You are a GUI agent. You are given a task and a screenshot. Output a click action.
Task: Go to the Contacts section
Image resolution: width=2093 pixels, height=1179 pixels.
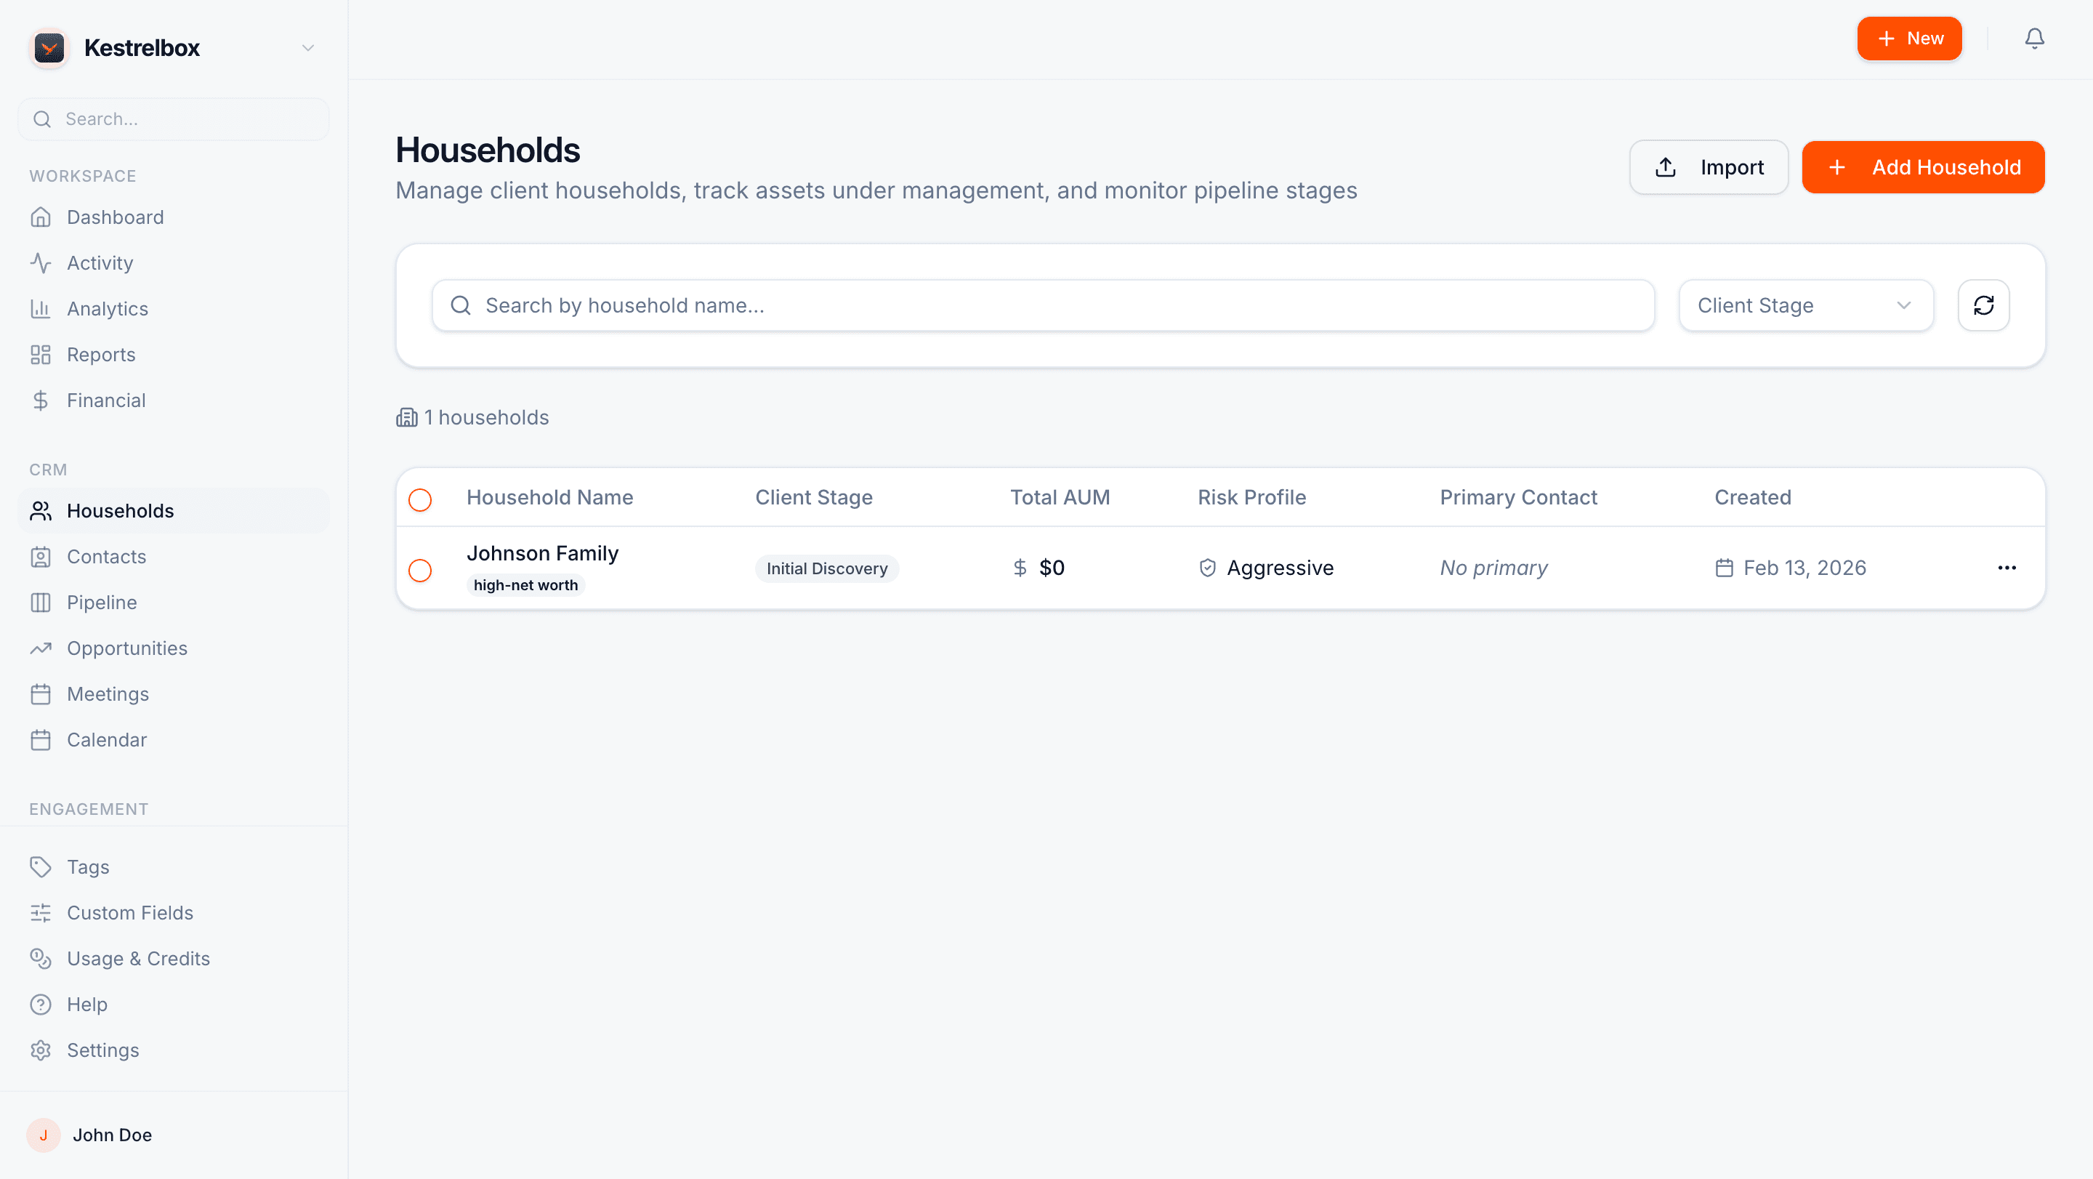tap(106, 557)
